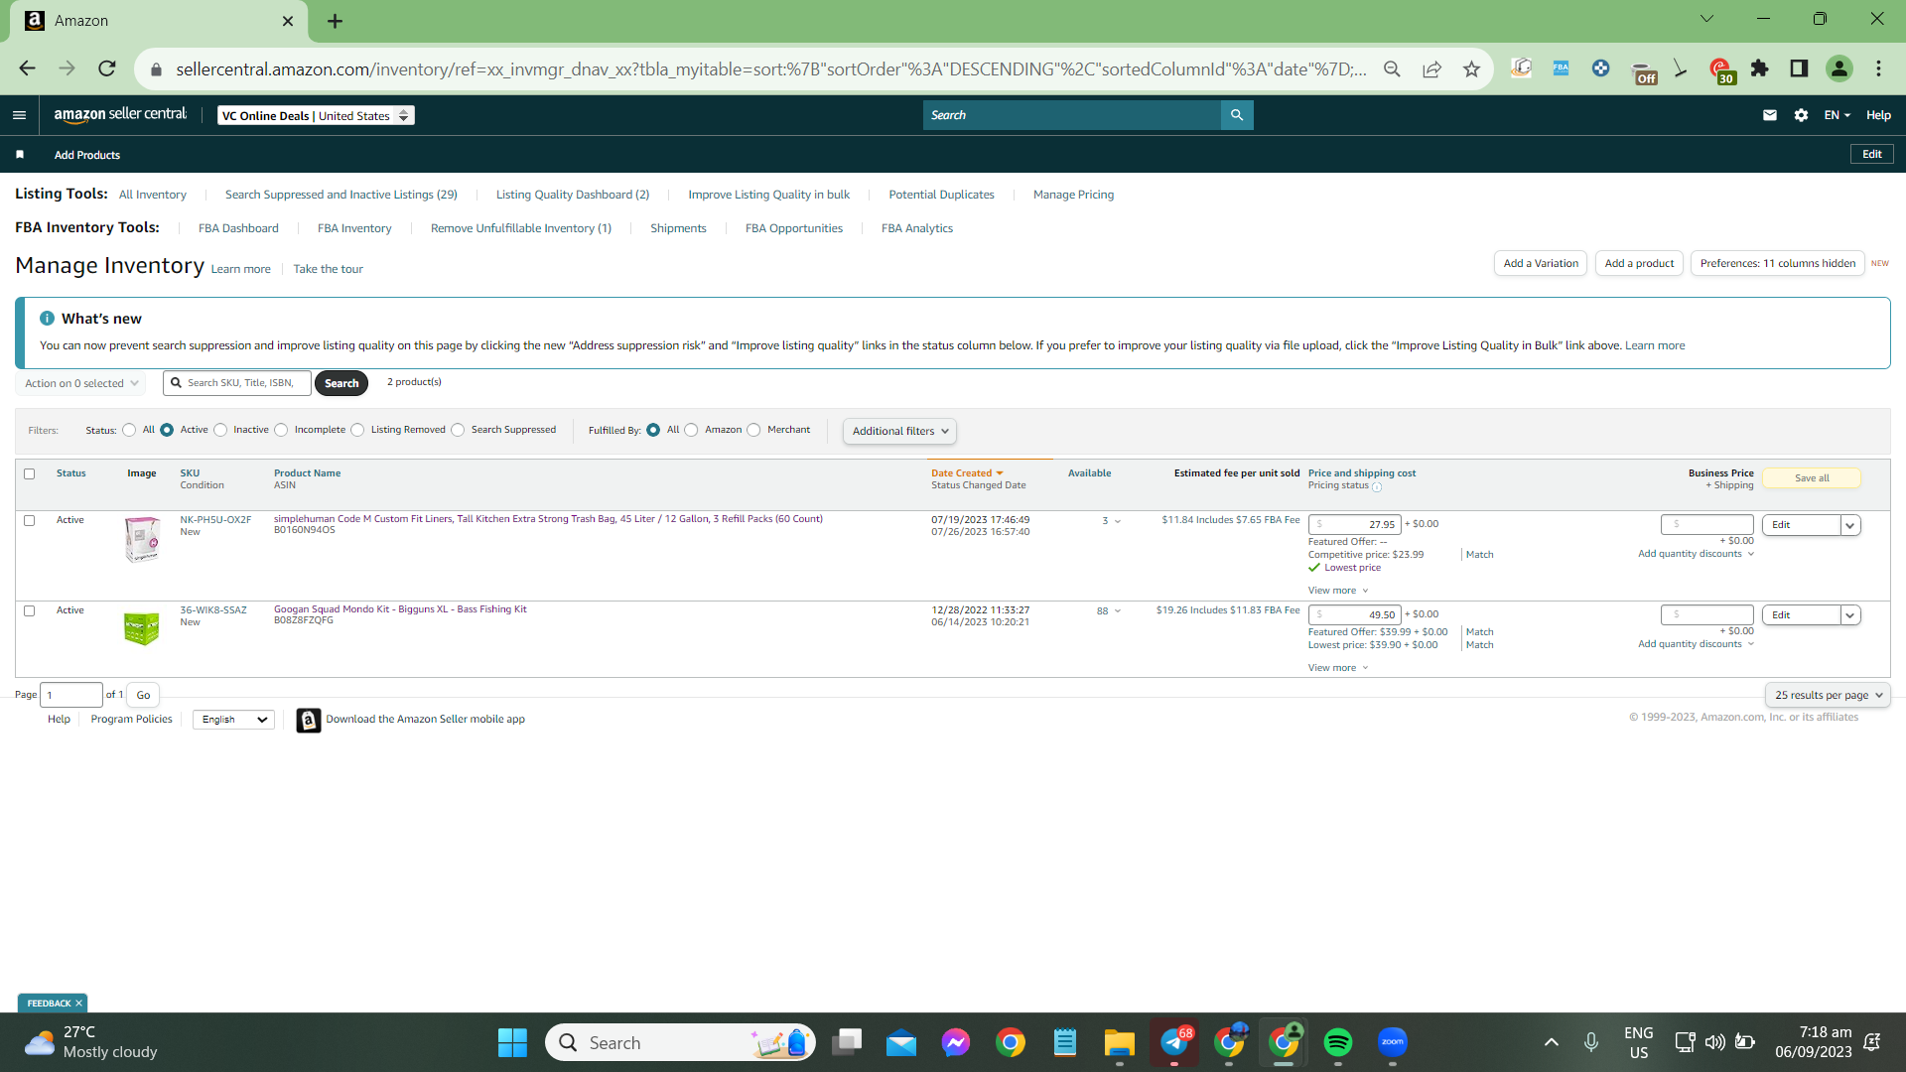
Task: Expand View more under the $27.95 price
Action: pos(1338,591)
